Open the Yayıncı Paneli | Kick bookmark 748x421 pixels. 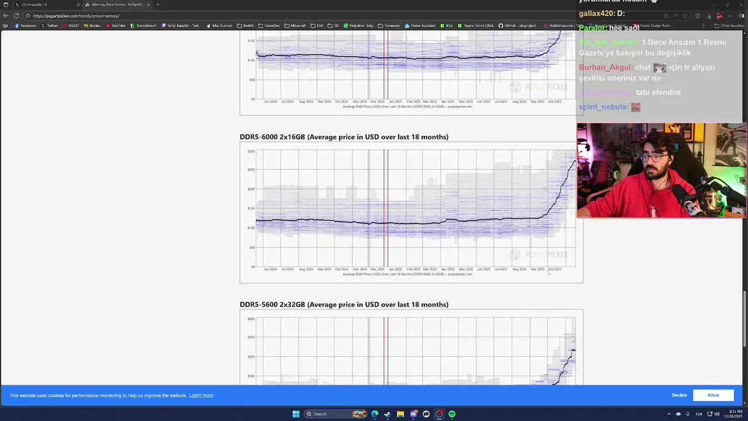point(476,26)
